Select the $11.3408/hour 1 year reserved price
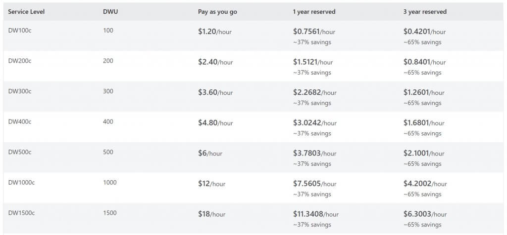This screenshot has height=235, width=507. click(316, 214)
